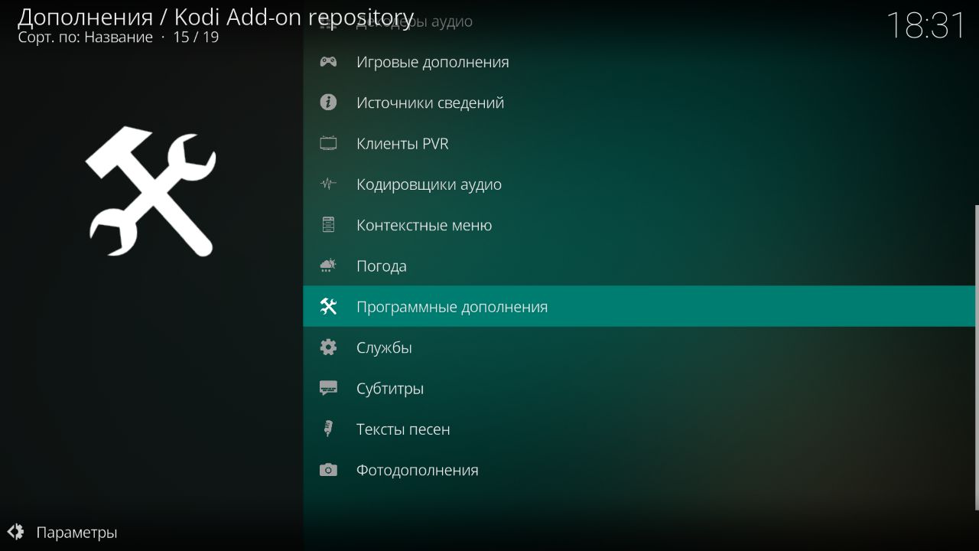Click the microphone icon beside Тексты песен
The image size is (979, 551).
(x=328, y=429)
